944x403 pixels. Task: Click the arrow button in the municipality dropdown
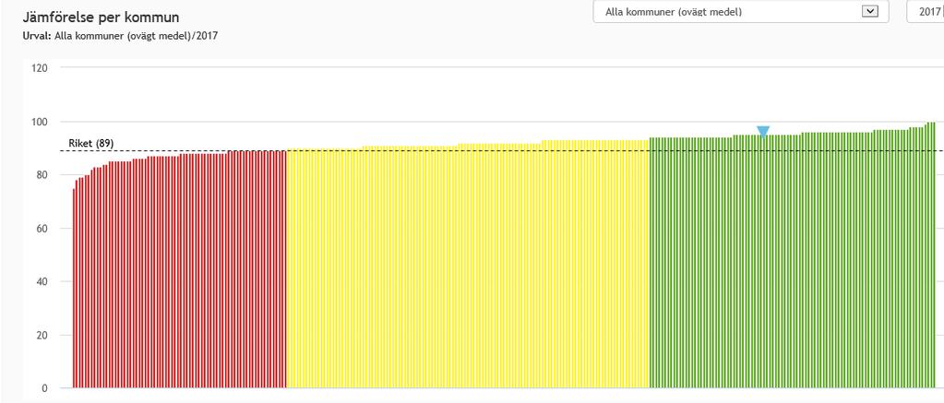tap(868, 12)
